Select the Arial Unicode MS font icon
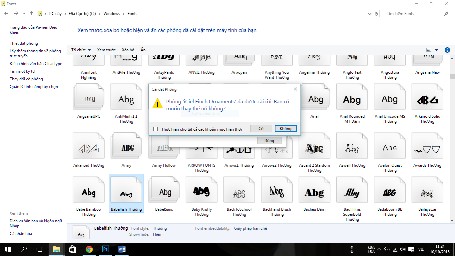The image size is (455, 256). pos(390,97)
